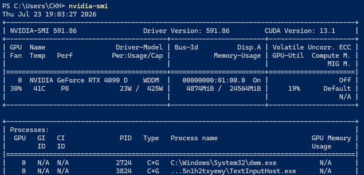Click the NVIDIA-SMI 591.86 header text
364x175 pixels.
43,31
